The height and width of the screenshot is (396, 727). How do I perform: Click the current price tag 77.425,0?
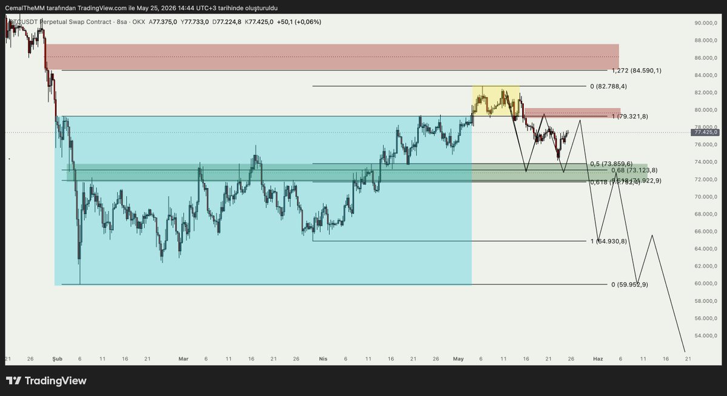[x=705, y=132]
